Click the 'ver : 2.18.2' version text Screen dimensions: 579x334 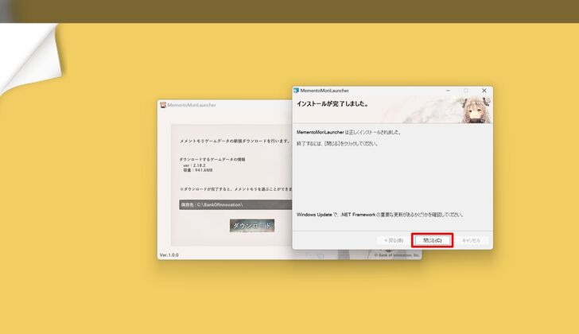click(194, 165)
